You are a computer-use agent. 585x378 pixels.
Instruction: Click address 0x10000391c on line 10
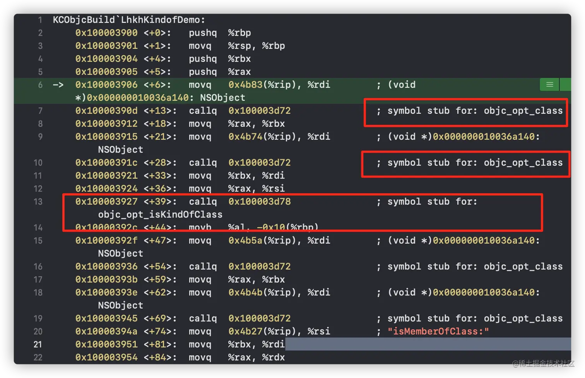tap(106, 162)
